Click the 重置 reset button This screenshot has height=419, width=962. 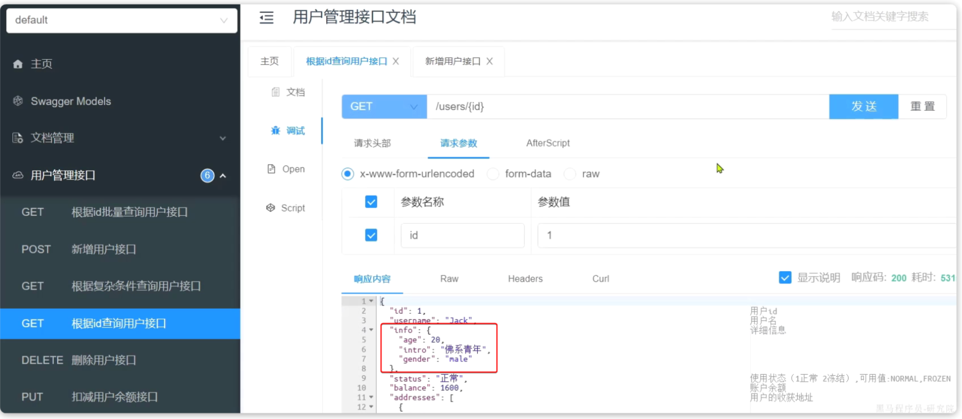tap(922, 107)
